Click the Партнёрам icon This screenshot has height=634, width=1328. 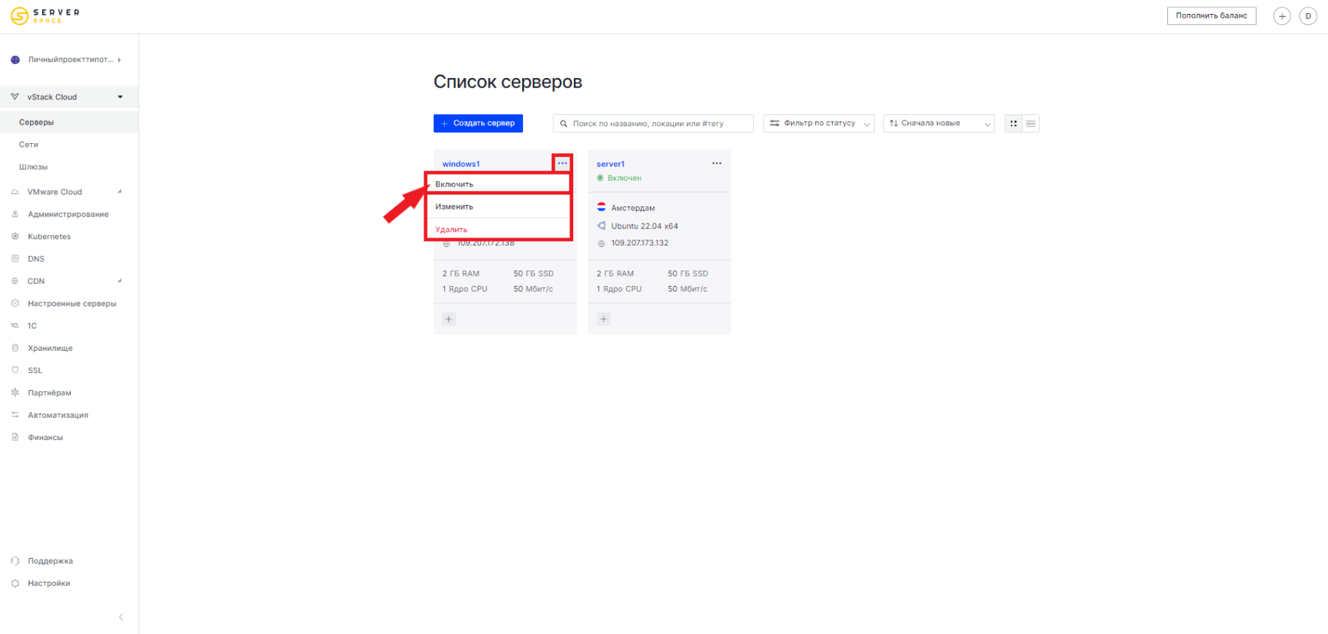click(x=15, y=393)
